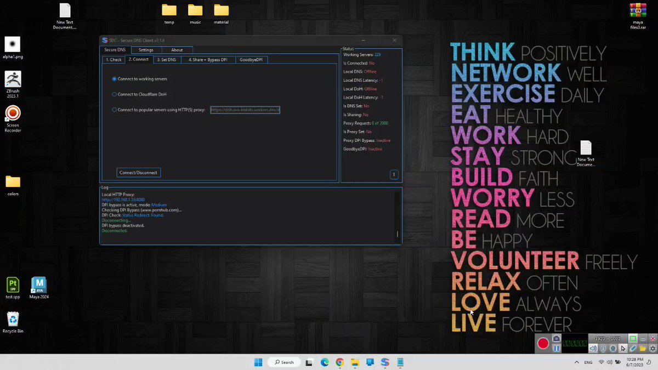Click the local HTTP proxy address in log
This screenshot has height=370, width=658.
(123, 200)
